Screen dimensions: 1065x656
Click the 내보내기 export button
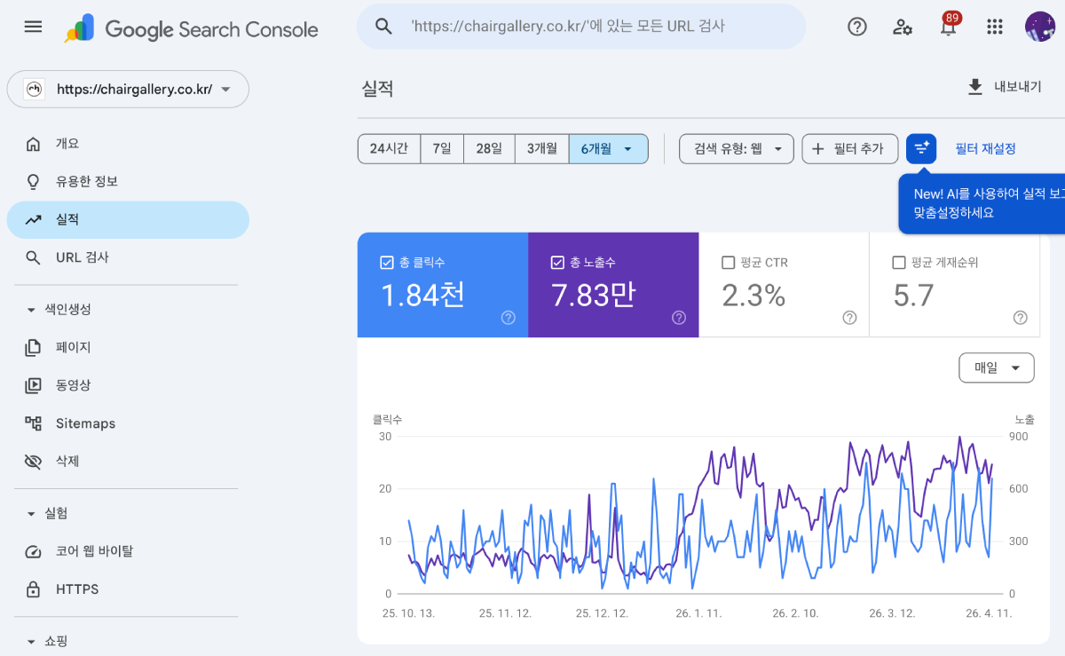pyautogui.click(x=1005, y=87)
